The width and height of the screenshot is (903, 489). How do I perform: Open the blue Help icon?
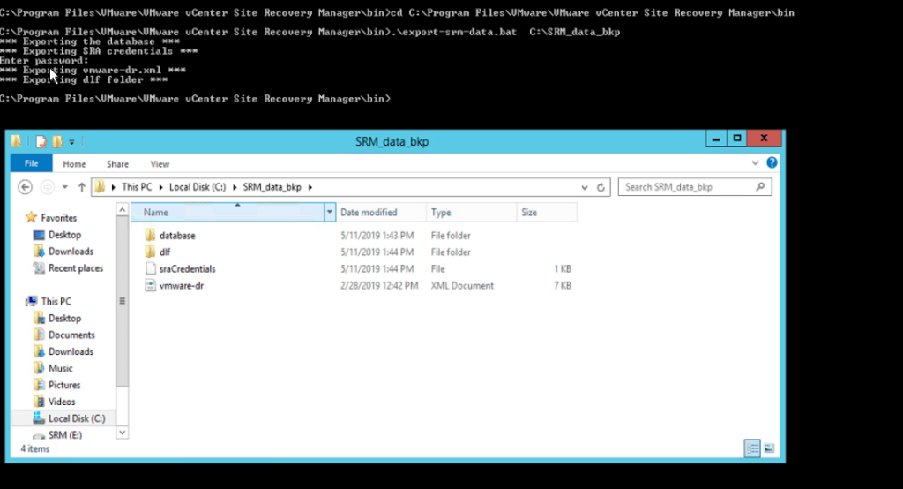coord(772,162)
